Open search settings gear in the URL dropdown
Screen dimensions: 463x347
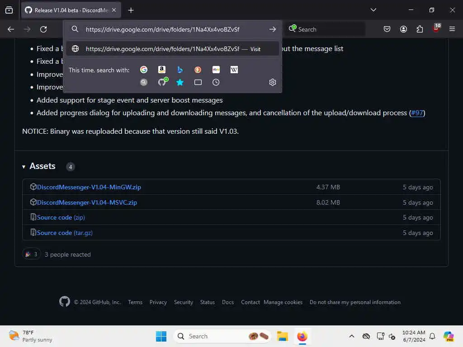[x=273, y=82]
